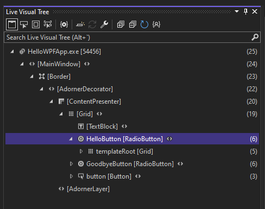The width and height of the screenshot is (265, 209).
Task: Click the radio icon beside GoodbyeButton
Action: click(x=81, y=164)
